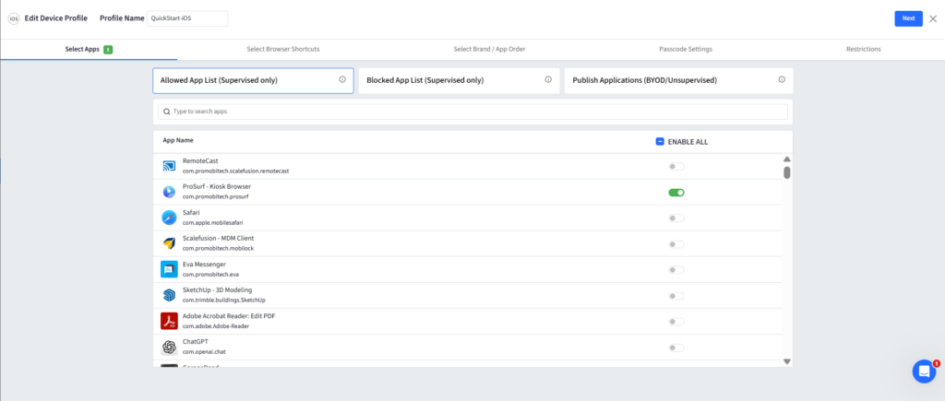Enable the SketchUp toggle
The width and height of the screenshot is (945, 401).
pos(676,296)
